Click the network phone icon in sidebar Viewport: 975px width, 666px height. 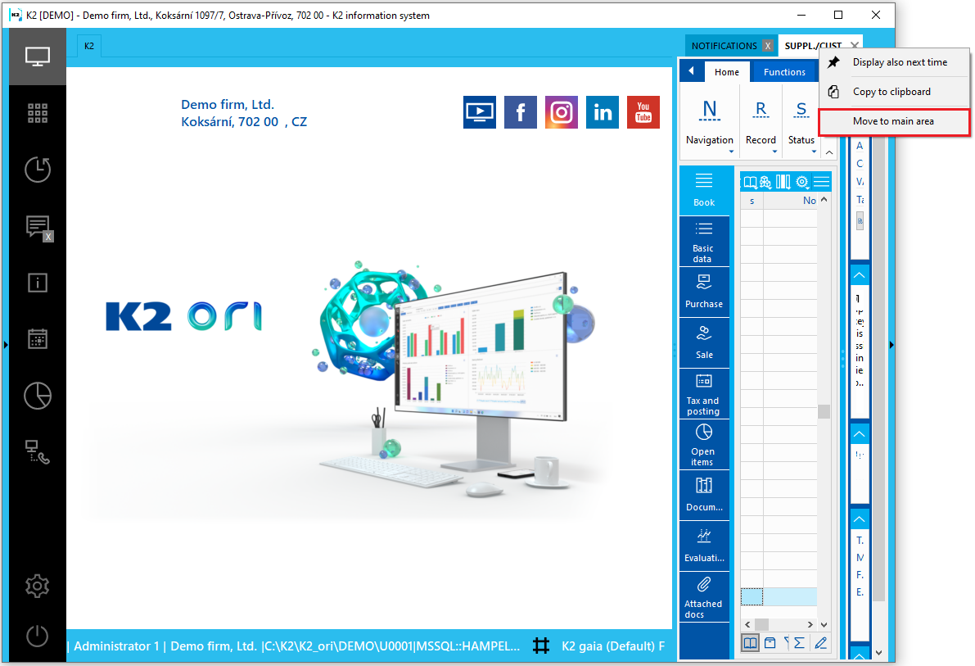point(38,452)
